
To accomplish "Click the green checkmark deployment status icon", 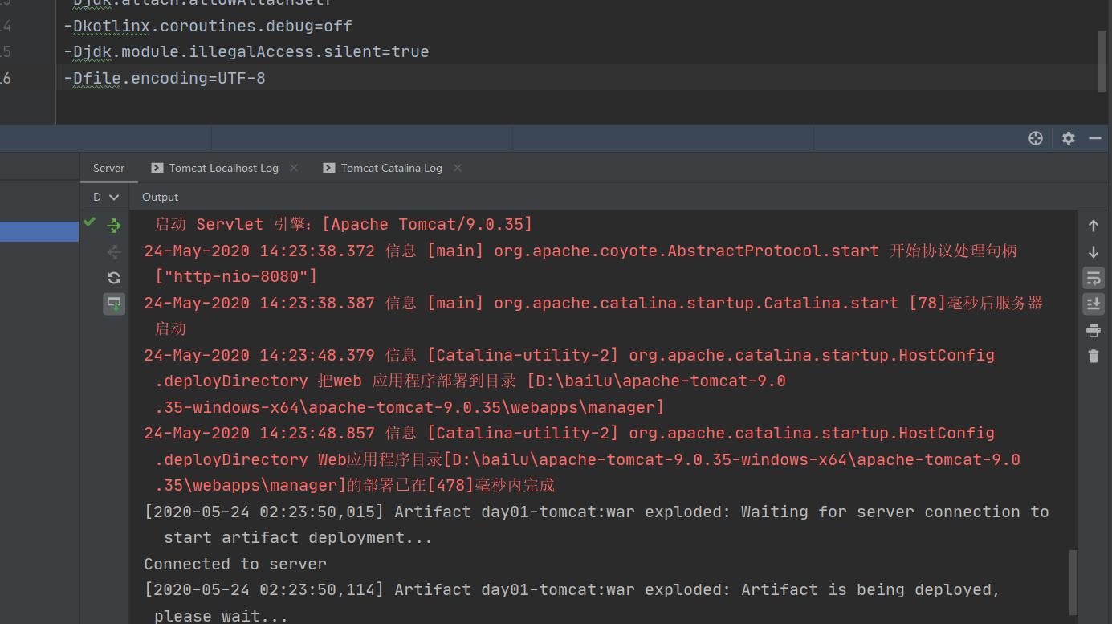I will 89,222.
